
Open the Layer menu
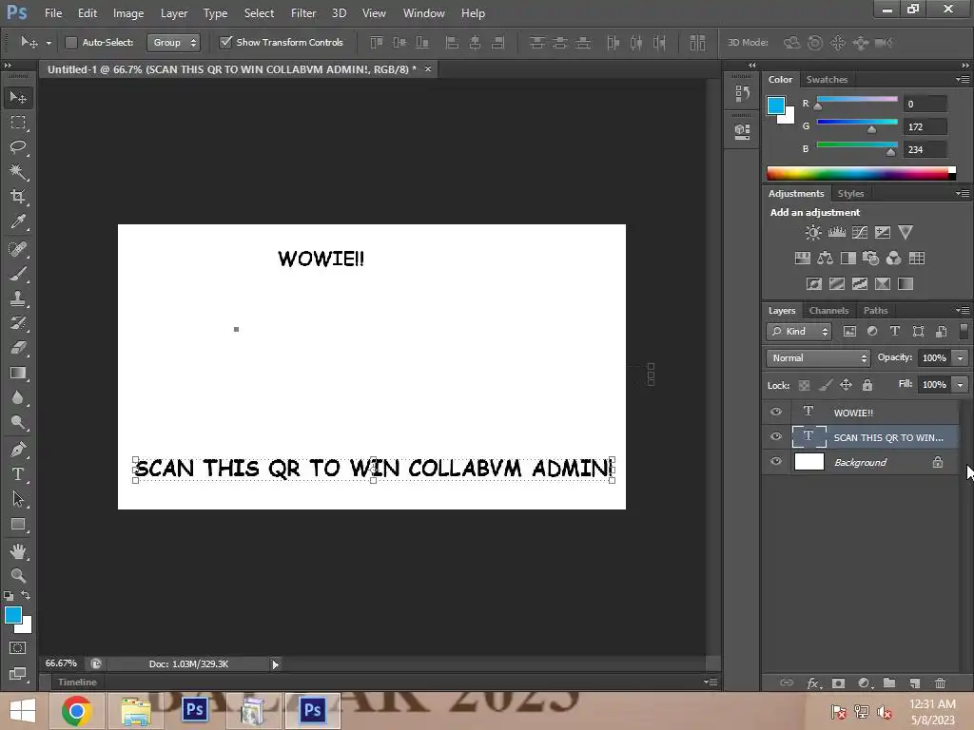[x=174, y=13]
